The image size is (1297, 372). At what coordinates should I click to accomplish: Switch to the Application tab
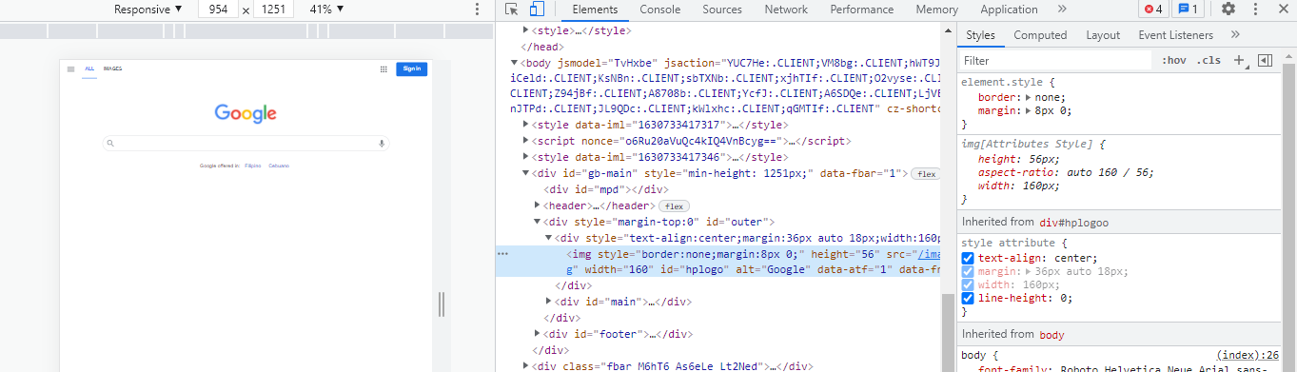pyautogui.click(x=1009, y=10)
